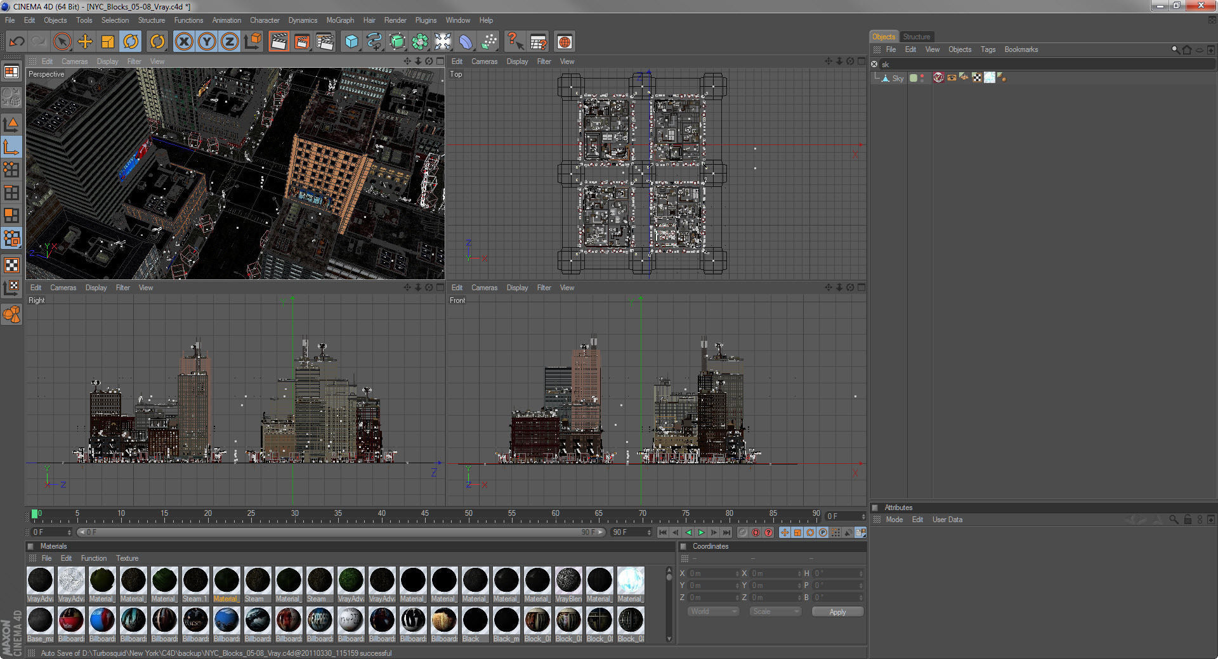
Task: Open Cameras menu of Perspective viewport
Action: (74, 61)
